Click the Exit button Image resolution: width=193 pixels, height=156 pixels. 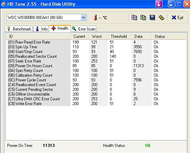click(177, 18)
